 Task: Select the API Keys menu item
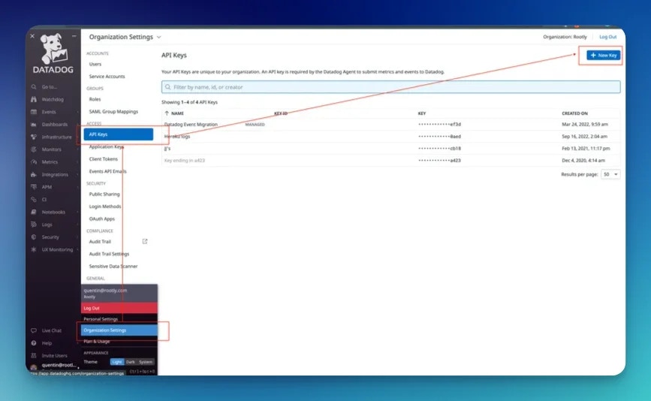coord(119,134)
